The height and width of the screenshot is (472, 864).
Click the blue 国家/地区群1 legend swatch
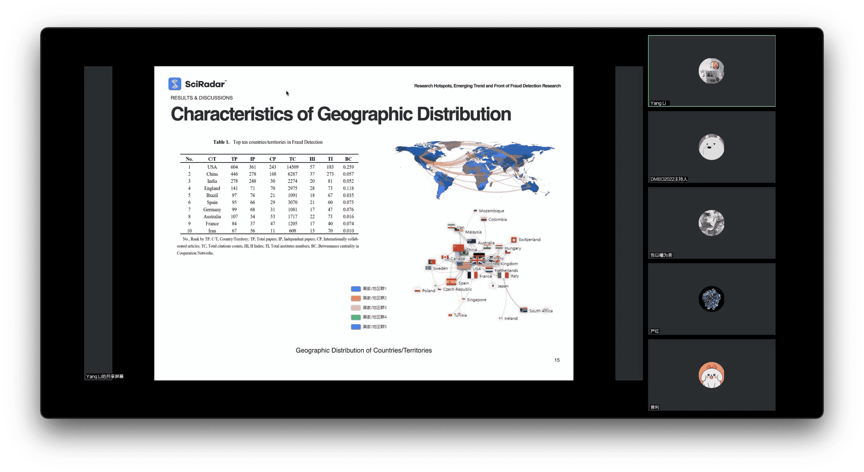point(356,289)
